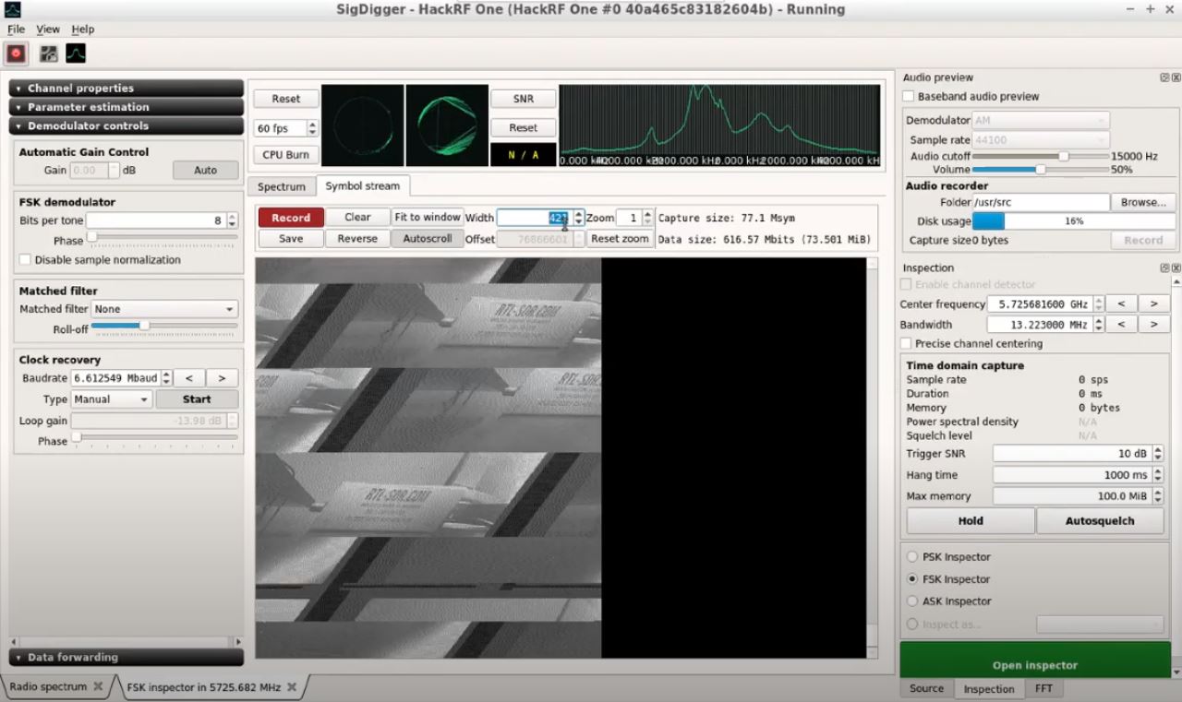The width and height of the screenshot is (1182, 702).
Task: Expand the Data forwarding section
Action: [127, 657]
